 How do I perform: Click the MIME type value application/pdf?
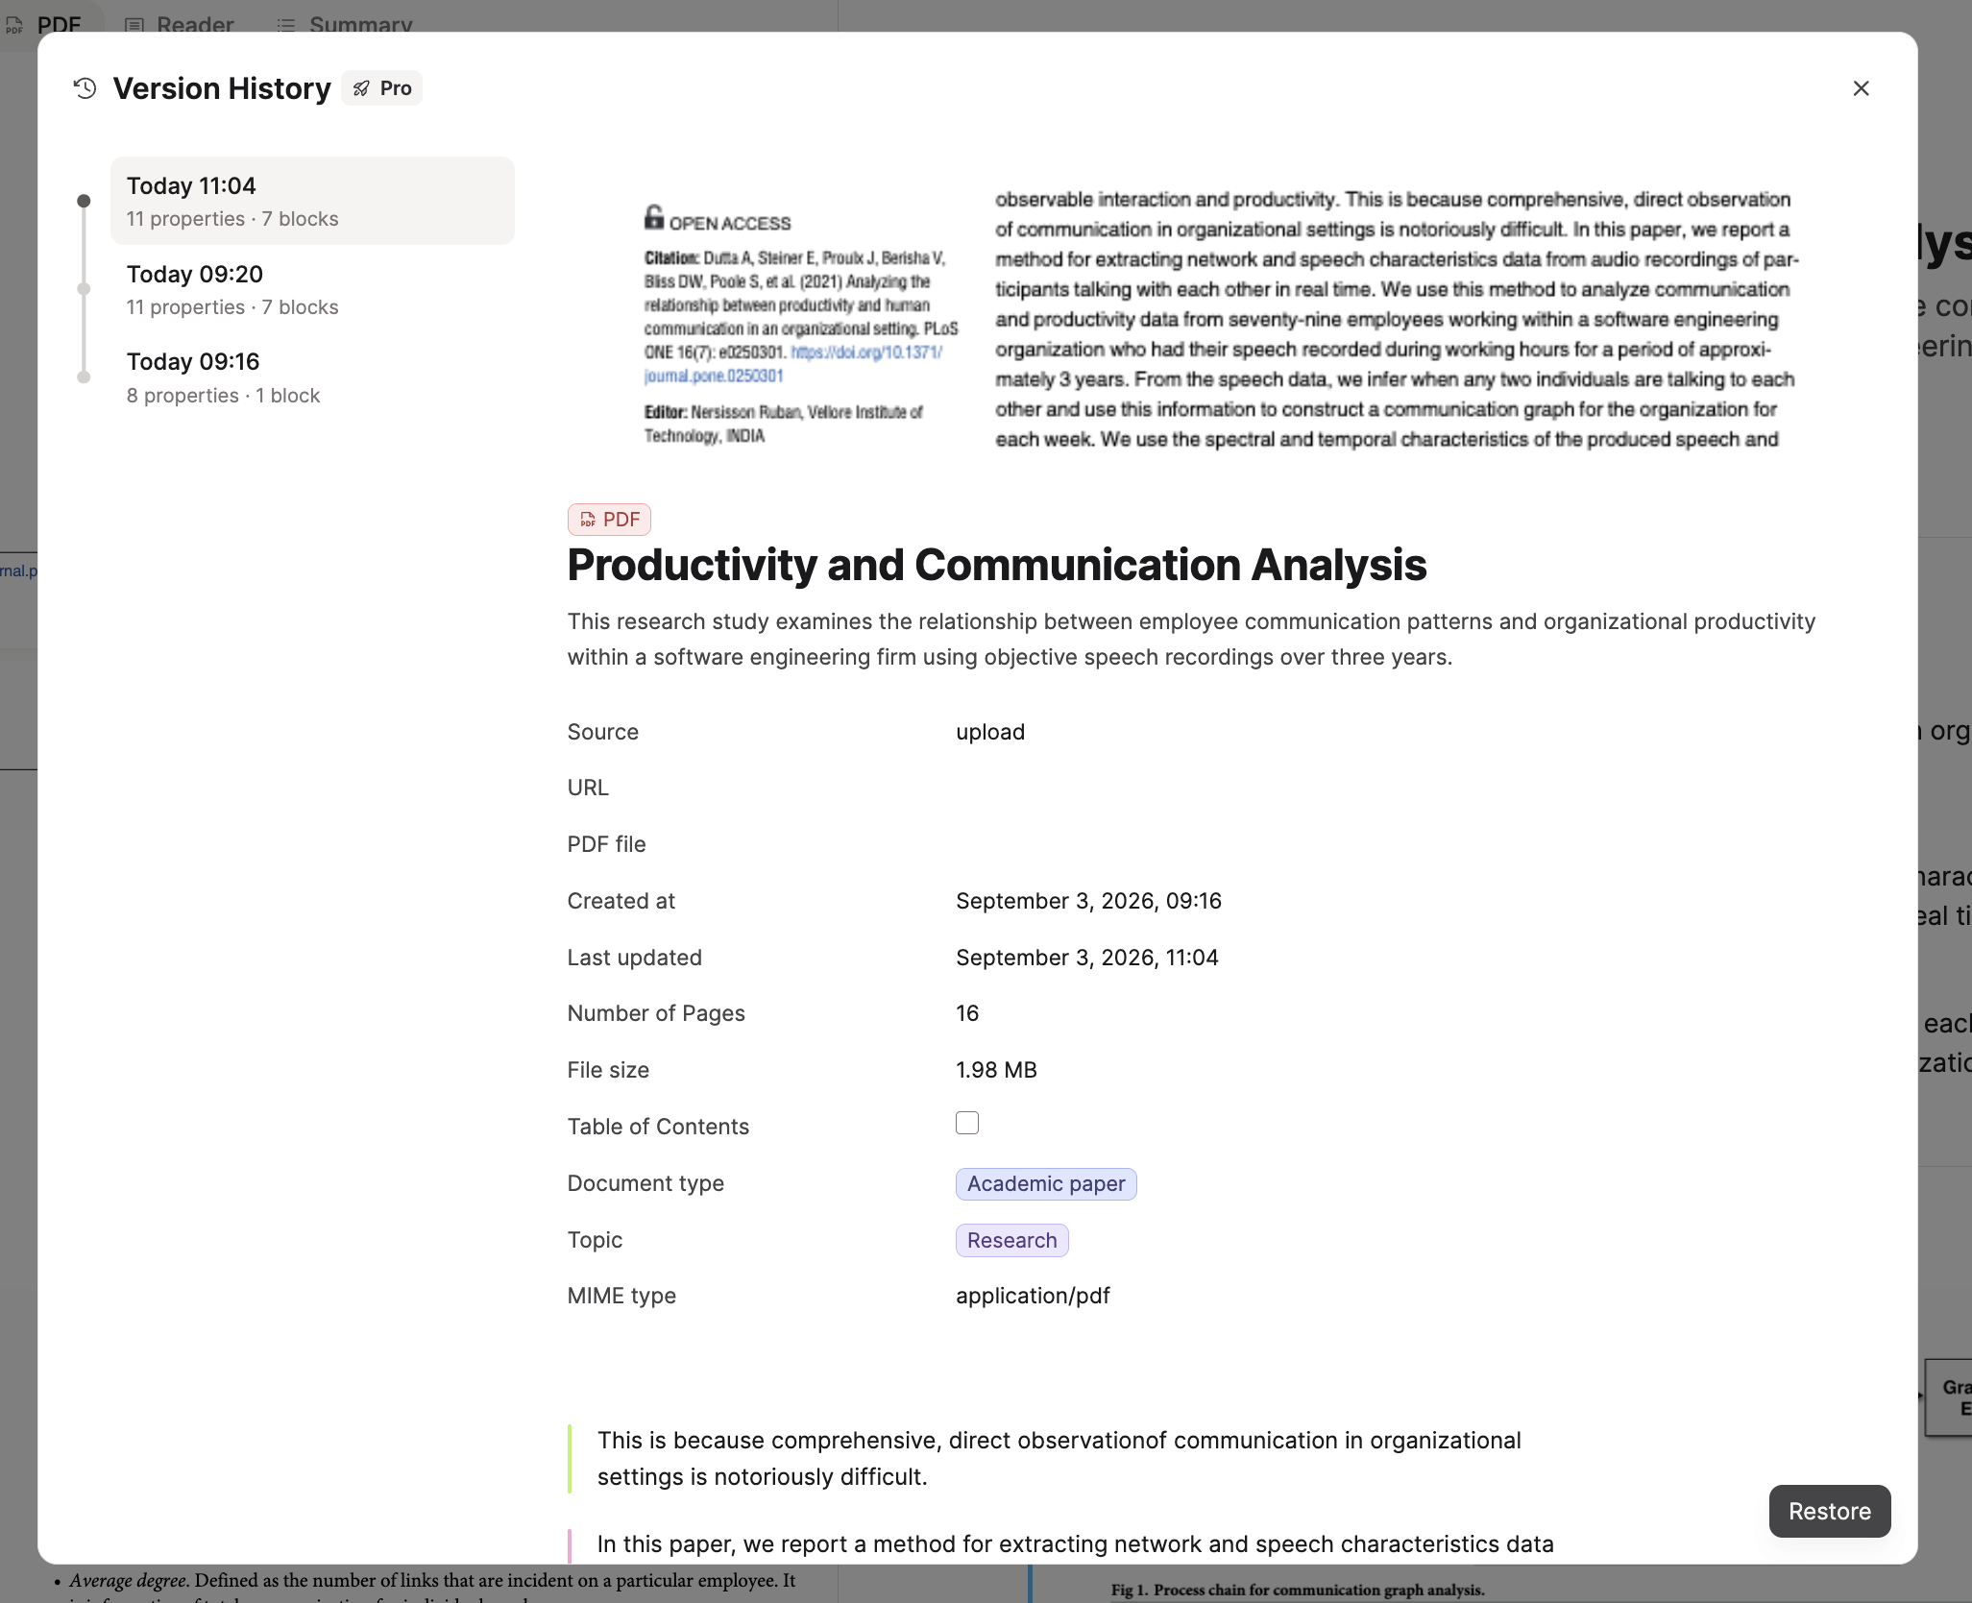pyautogui.click(x=1033, y=1296)
